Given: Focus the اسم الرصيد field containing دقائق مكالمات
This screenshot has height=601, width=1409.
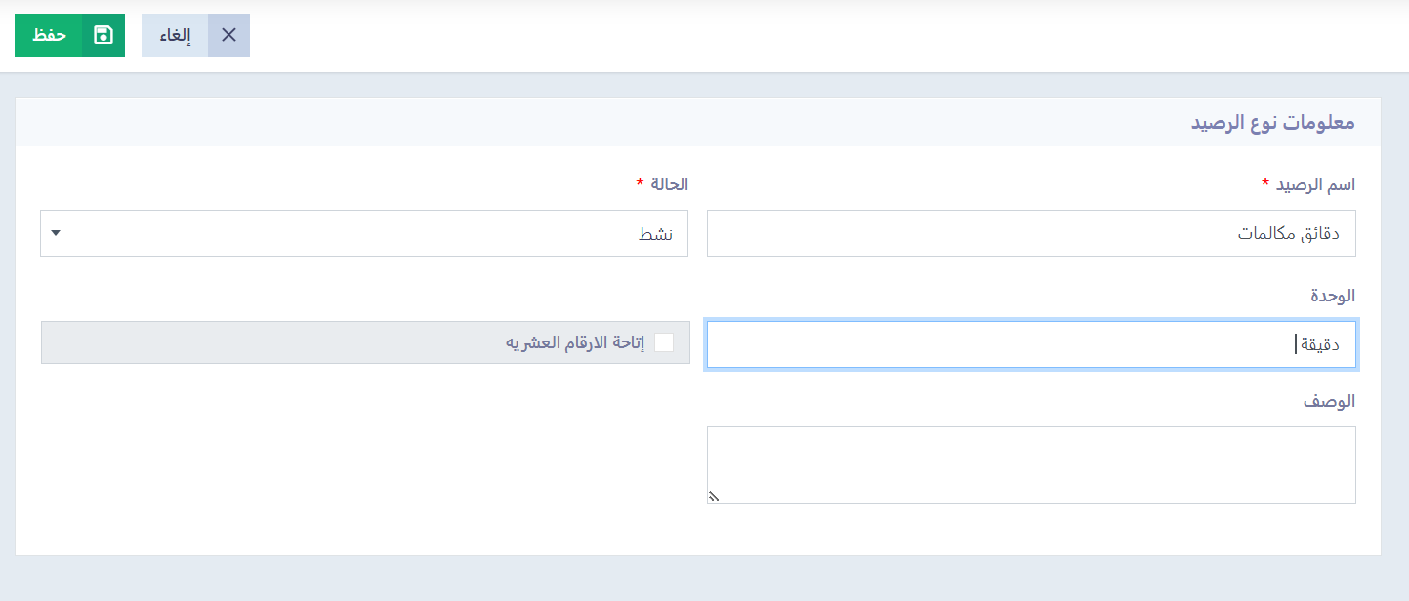Looking at the screenshot, I should tap(1031, 233).
